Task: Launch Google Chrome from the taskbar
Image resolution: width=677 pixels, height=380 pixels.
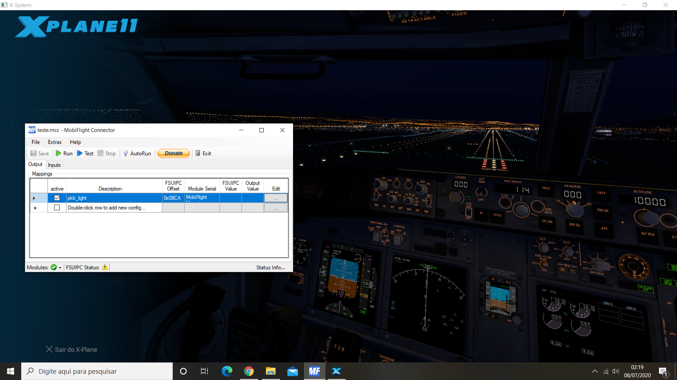Action: click(249, 371)
